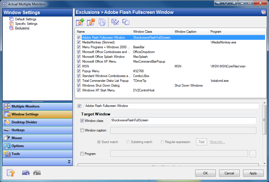The width and height of the screenshot is (269, 182).
Task: Click the details pane scroll up arrow
Action: point(264,103)
